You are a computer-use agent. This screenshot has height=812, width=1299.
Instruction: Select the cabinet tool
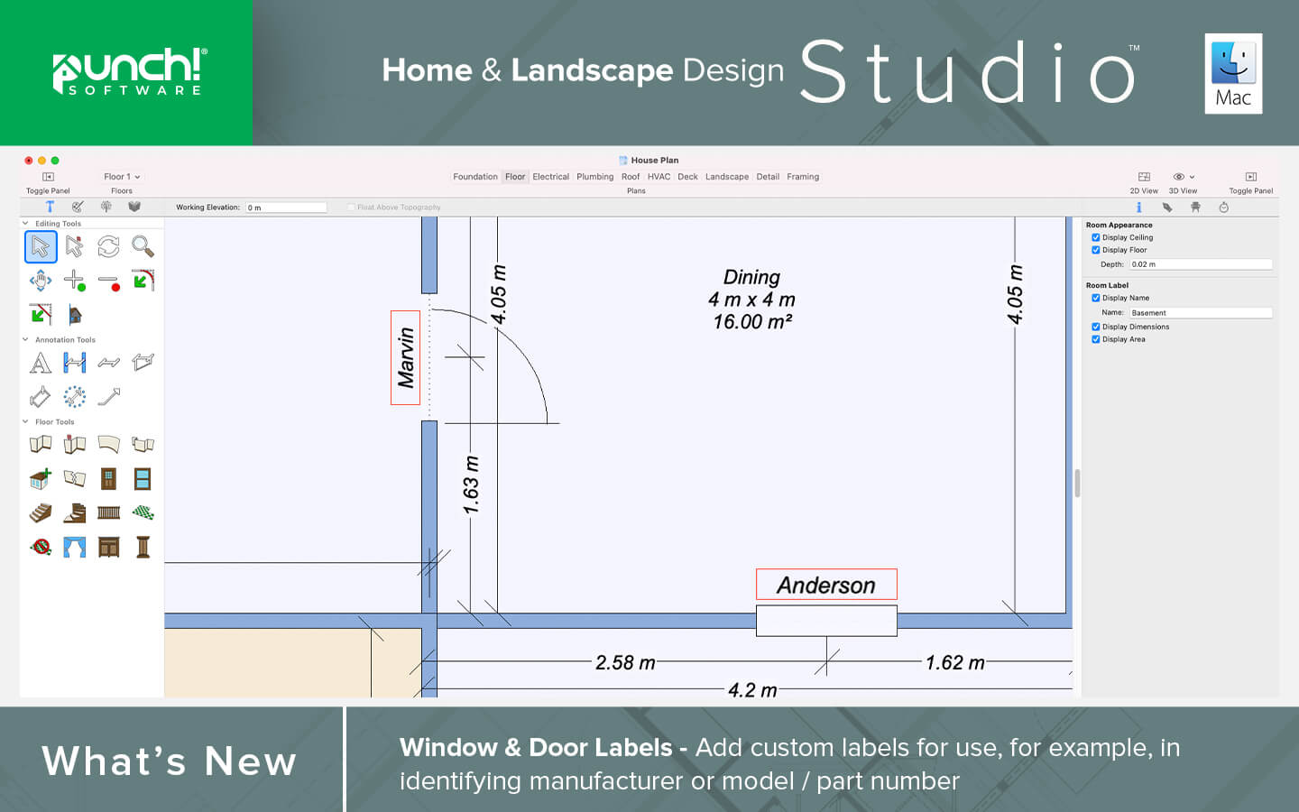108,547
